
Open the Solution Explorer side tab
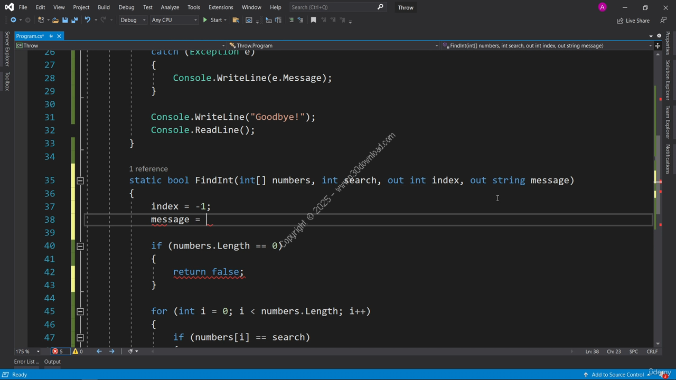668,80
